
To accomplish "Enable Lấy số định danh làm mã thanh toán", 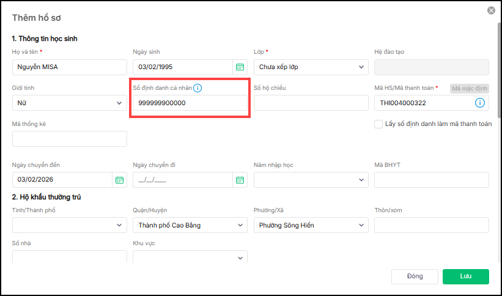I will click(x=378, y=124).
